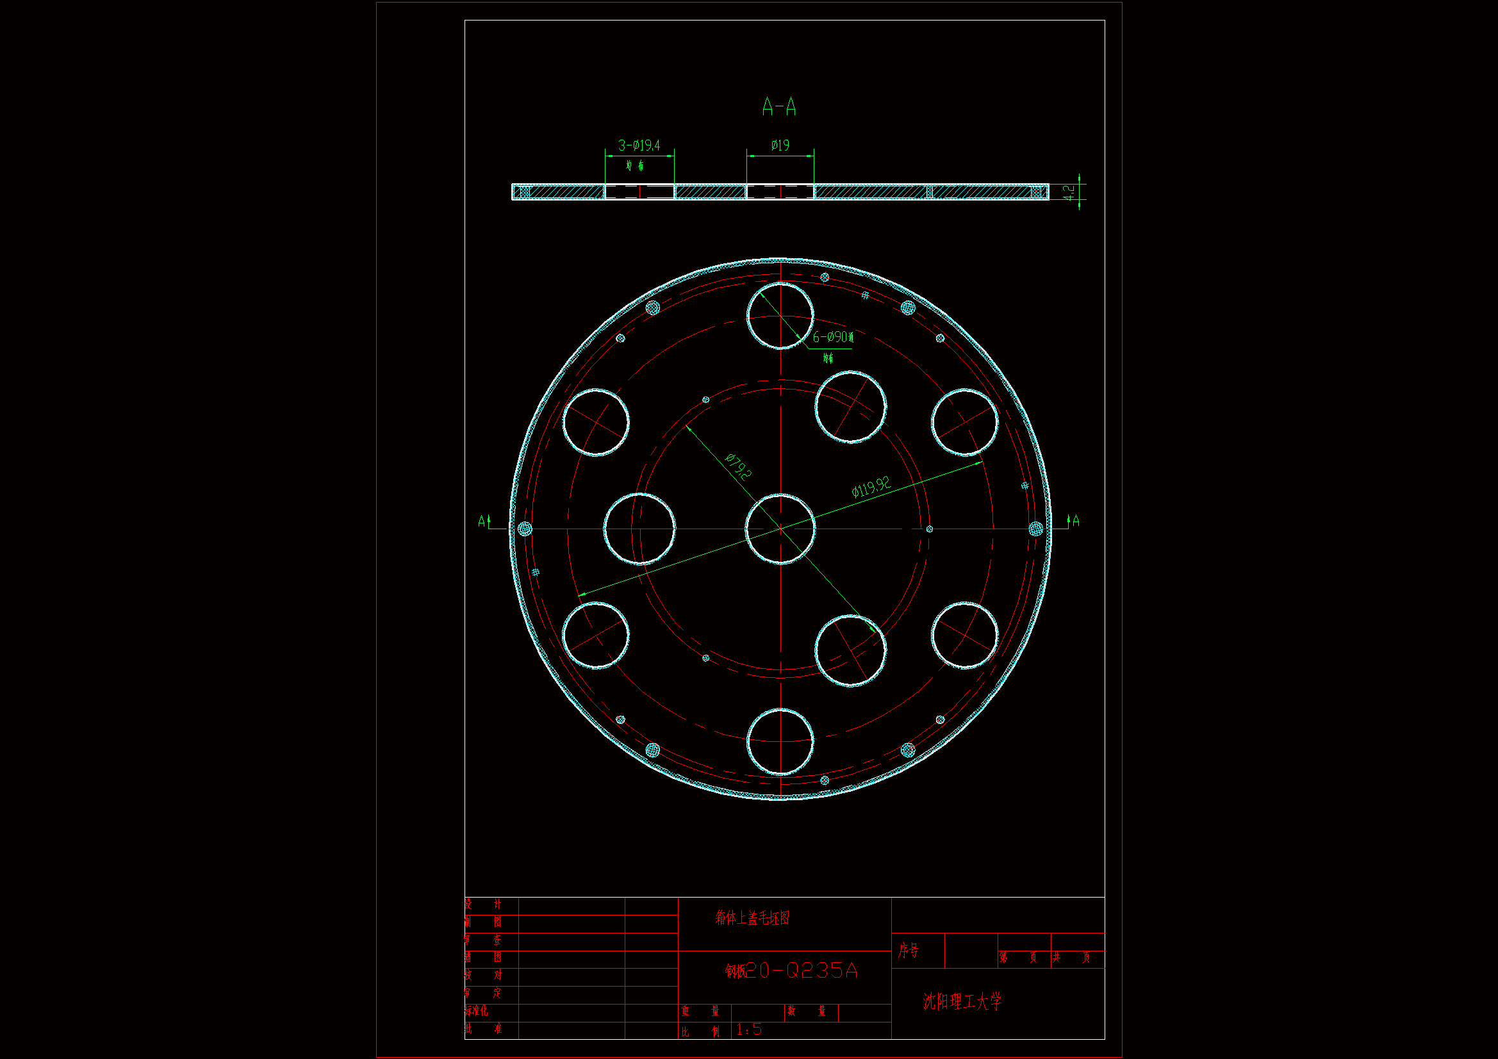Click the 钢板20-Q235A material text
This screenshot has height=1059, width=1498.
[x=791, y=971]
